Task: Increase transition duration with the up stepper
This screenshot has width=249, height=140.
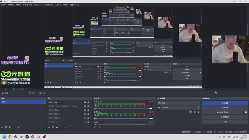Action: coord(199,107)
